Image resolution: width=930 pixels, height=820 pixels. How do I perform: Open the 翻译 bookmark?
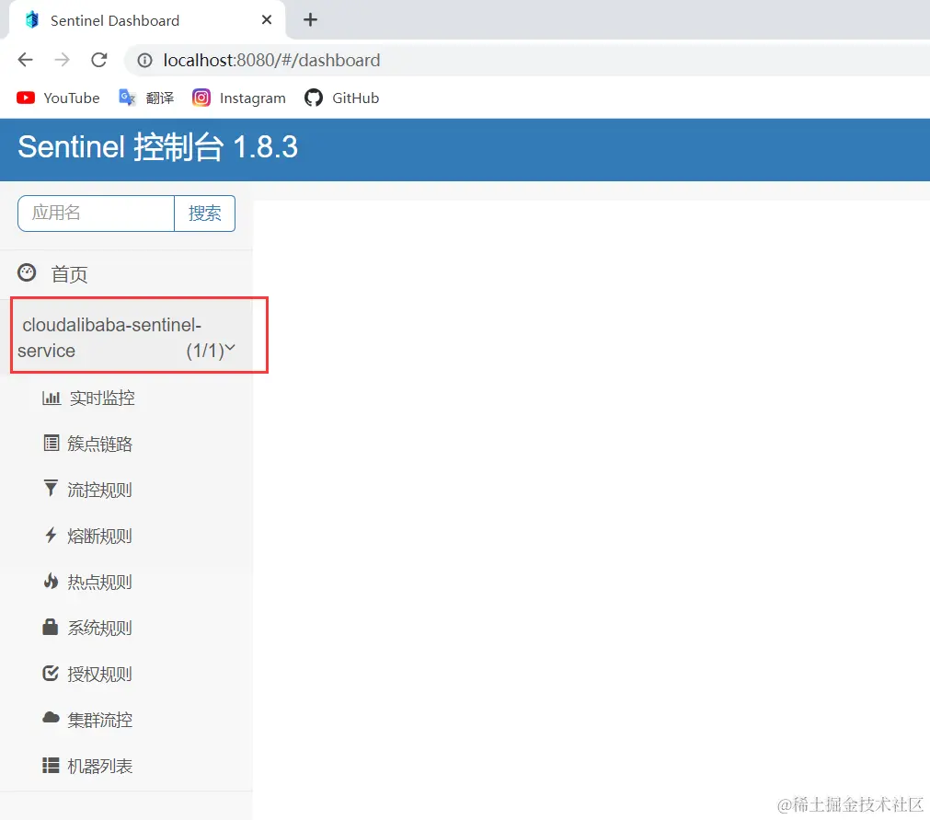point(146,98)
